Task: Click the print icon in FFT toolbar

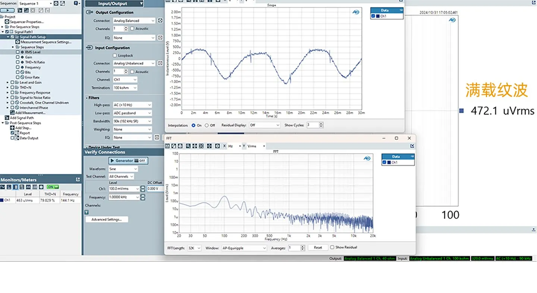Action: (x=180, y=146)
